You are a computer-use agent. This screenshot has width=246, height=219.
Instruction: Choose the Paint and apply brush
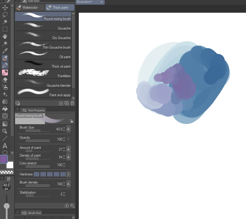43,93
